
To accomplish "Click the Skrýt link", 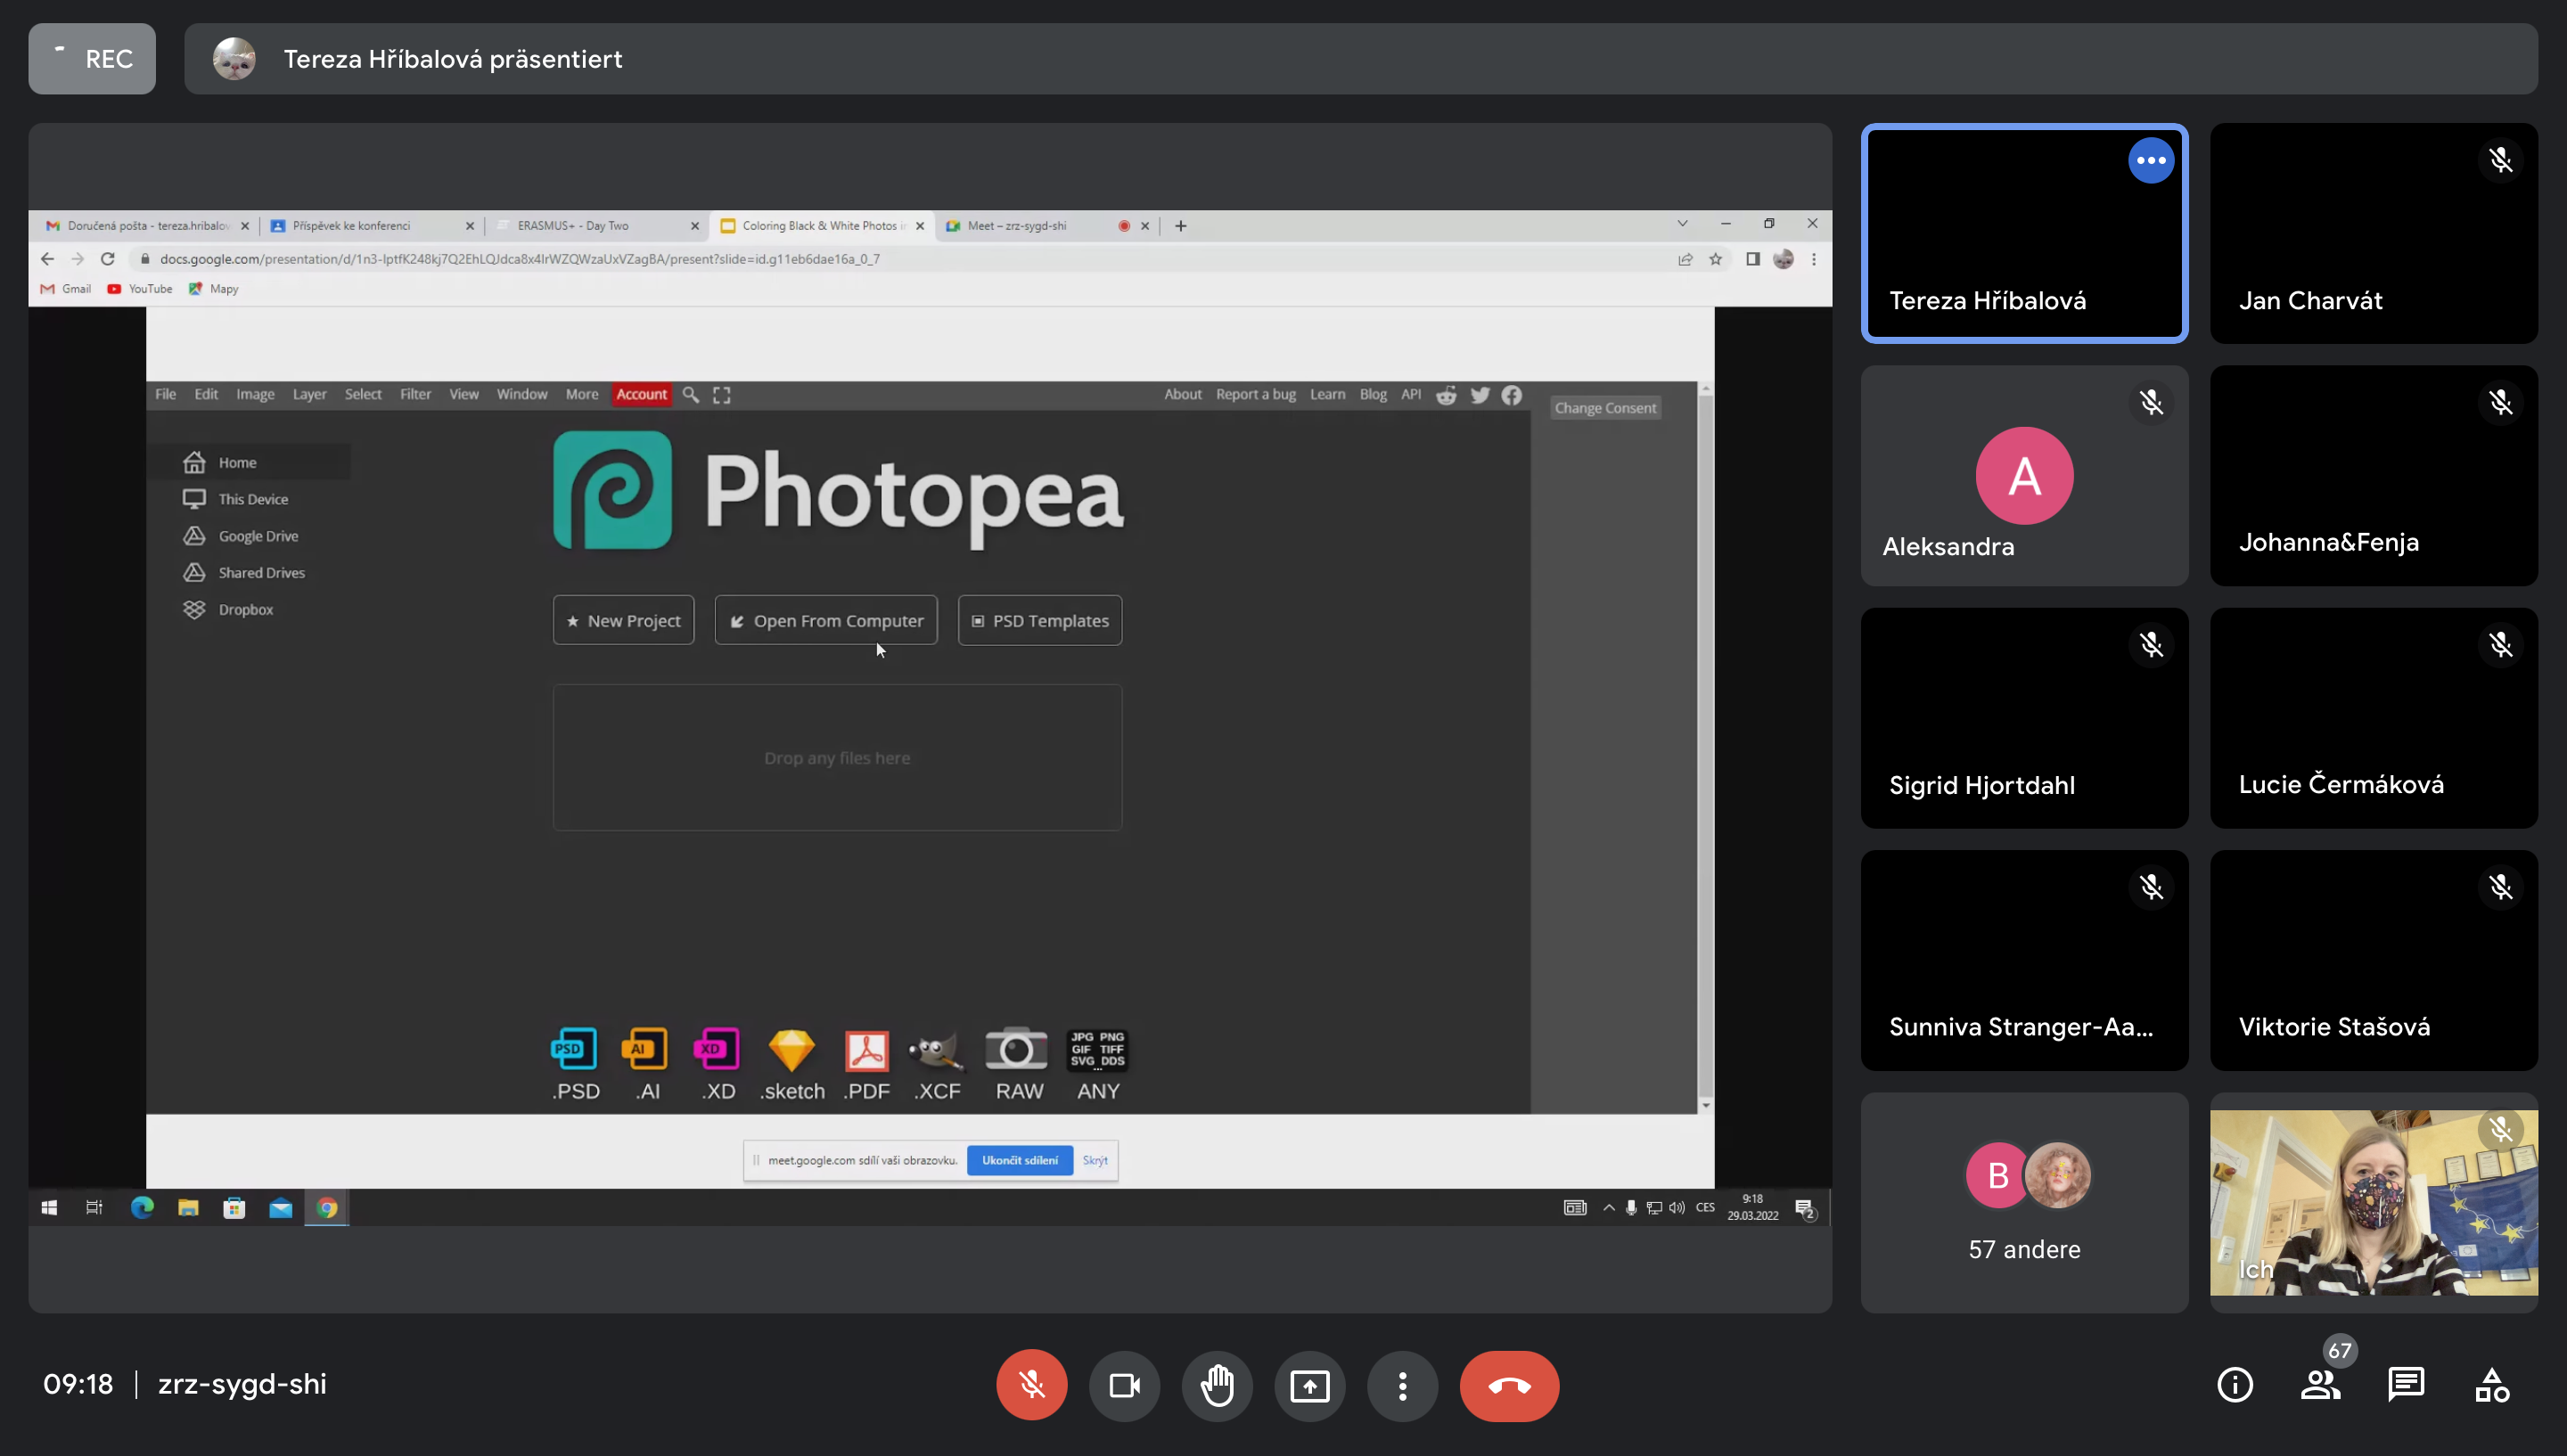I will (1095, 1160).
